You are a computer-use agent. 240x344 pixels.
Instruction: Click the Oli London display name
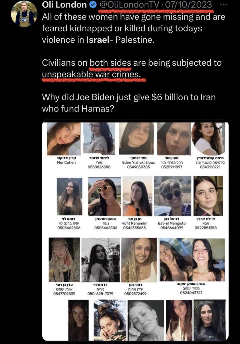point(64,5)
